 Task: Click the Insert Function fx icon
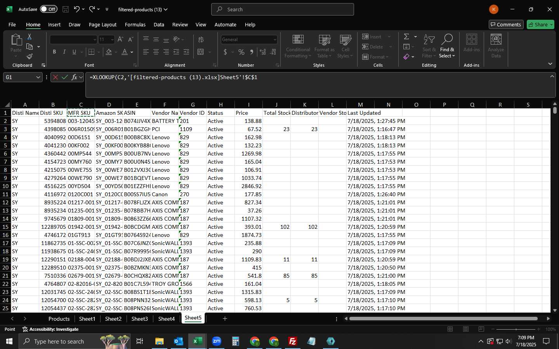tap(74, 77)
